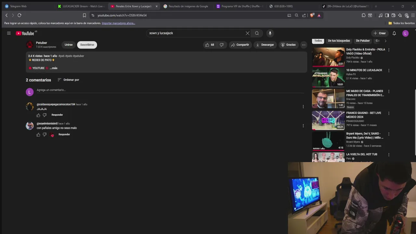Screen dimensions: 416x234
Task: Dislike the video with thumbs down
Action: point(222,45)
